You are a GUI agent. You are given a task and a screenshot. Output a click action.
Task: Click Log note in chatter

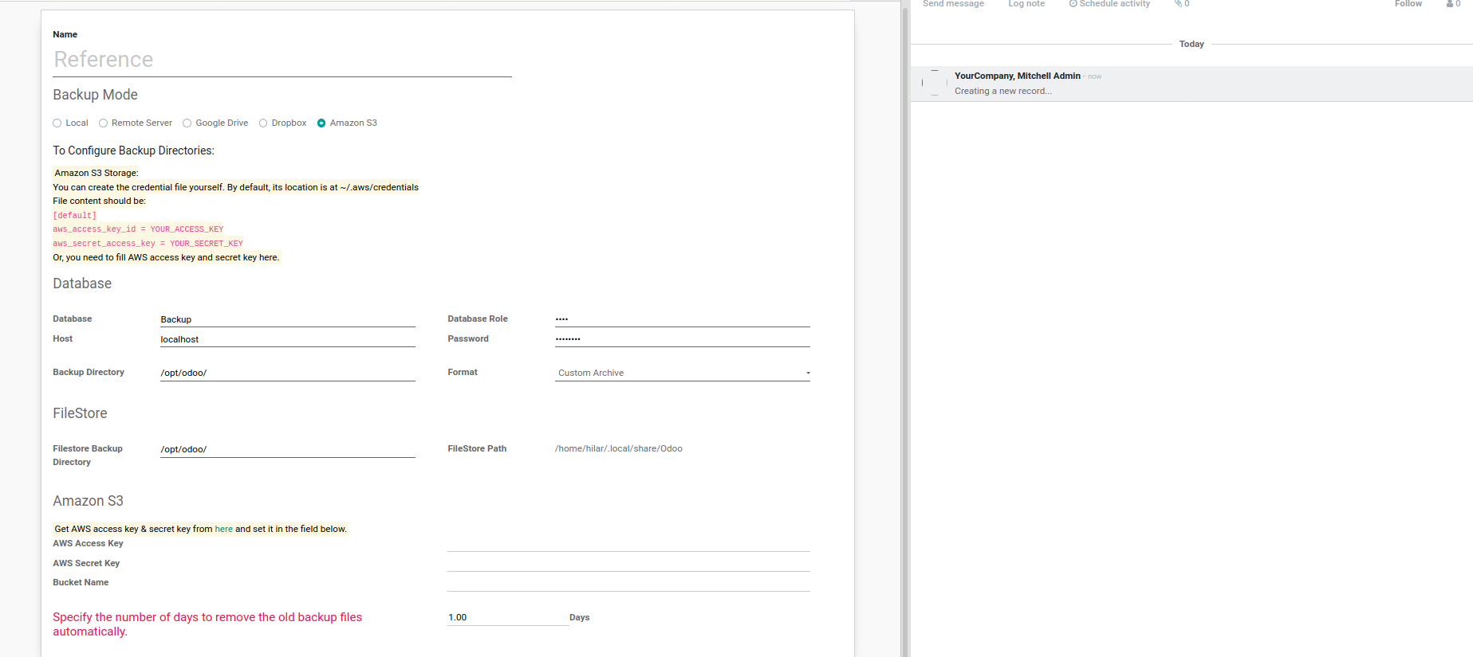(1026, 4)
